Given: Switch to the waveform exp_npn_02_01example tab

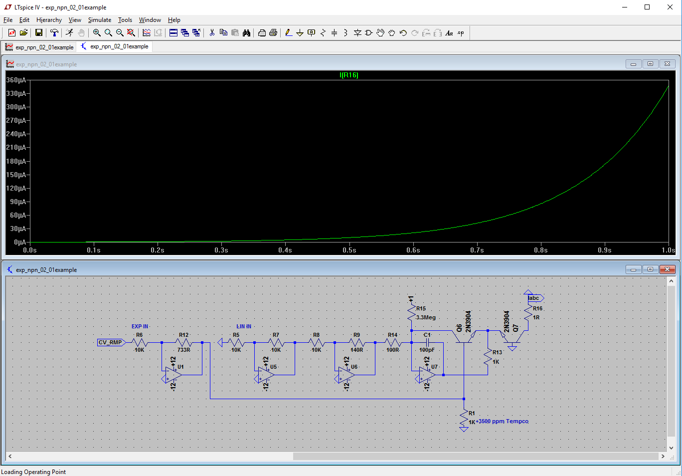Looking at the screenshot, I should (x=39, y=47).
